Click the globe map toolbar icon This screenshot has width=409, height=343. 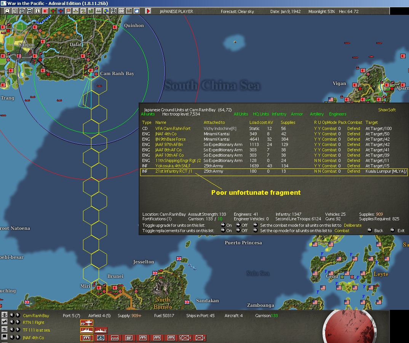tap(106, 11)
